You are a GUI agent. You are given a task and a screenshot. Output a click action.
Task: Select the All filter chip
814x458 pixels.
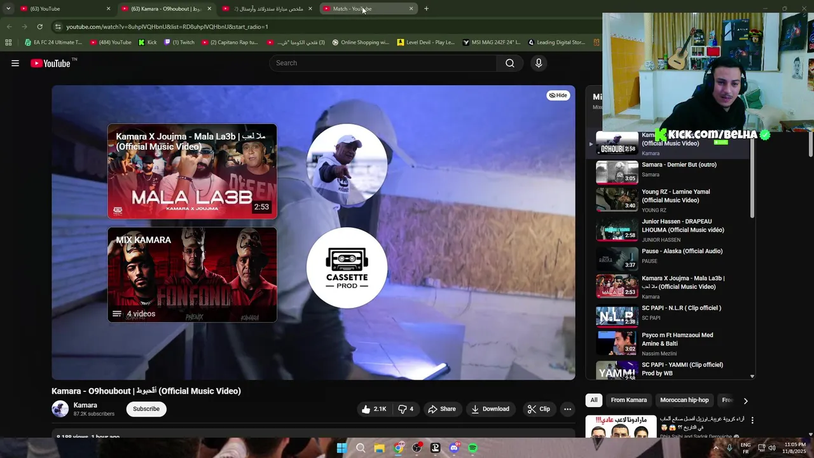click(x=594, y=400)
